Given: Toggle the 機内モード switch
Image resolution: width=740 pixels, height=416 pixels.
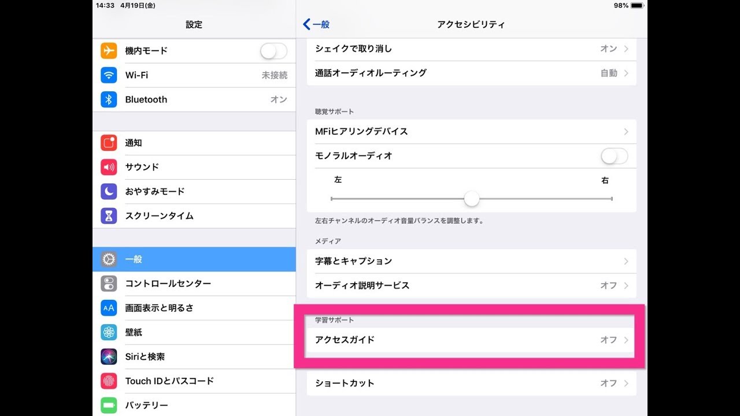Looking at the screenshot, I should pyautogui.click(x=273, y=51).
